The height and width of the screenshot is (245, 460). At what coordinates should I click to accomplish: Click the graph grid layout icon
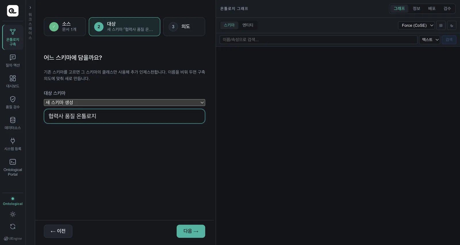coord(441,25)
